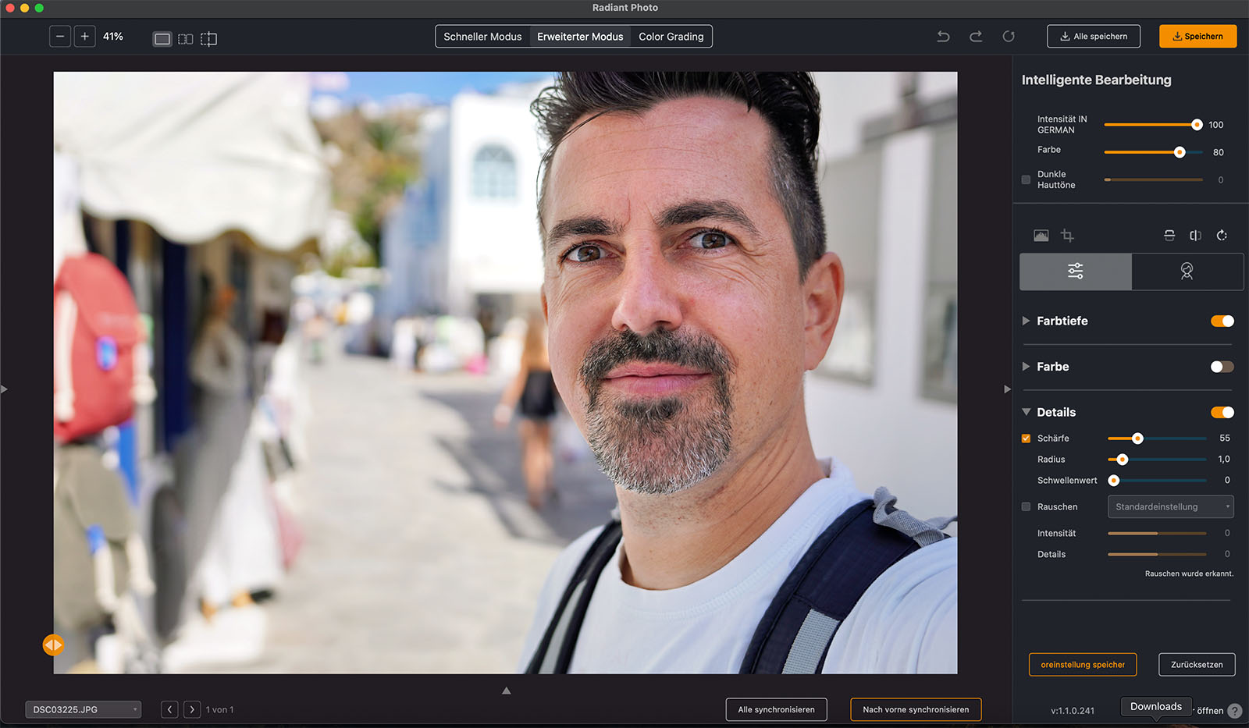Click the flip horizontal mirror icon

pyautogui.click(x=1195, y=236)
